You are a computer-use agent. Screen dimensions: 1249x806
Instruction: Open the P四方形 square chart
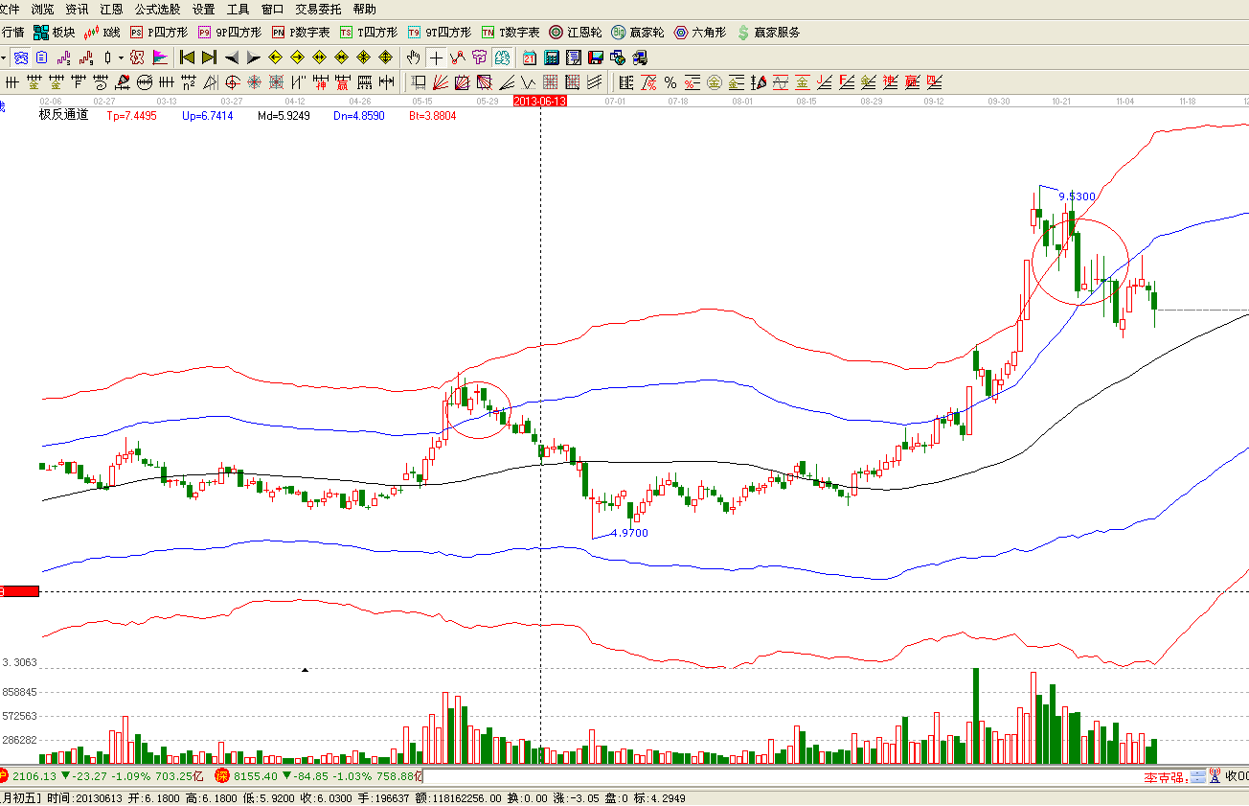coord(159,33)
